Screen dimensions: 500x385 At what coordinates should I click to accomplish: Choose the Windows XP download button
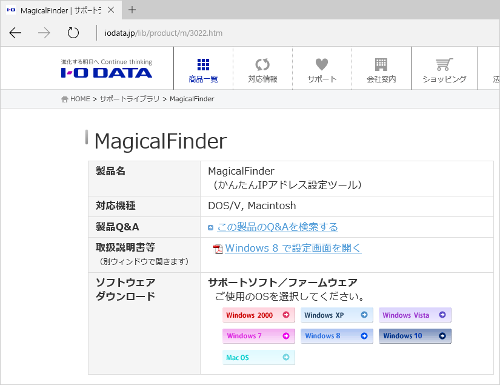click(x=337, y=315)
